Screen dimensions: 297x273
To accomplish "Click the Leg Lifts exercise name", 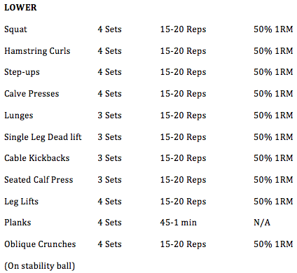I will click(21, 202).
